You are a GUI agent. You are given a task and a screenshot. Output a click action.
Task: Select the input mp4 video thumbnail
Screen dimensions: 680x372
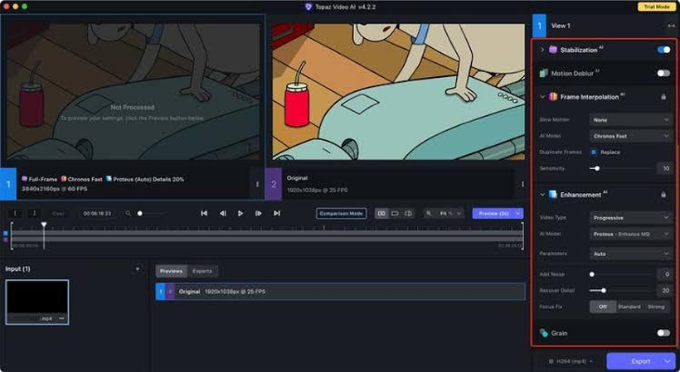[37, 302]
